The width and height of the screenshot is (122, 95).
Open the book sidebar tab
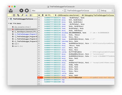pyautogui.click(x=31, y=15)
